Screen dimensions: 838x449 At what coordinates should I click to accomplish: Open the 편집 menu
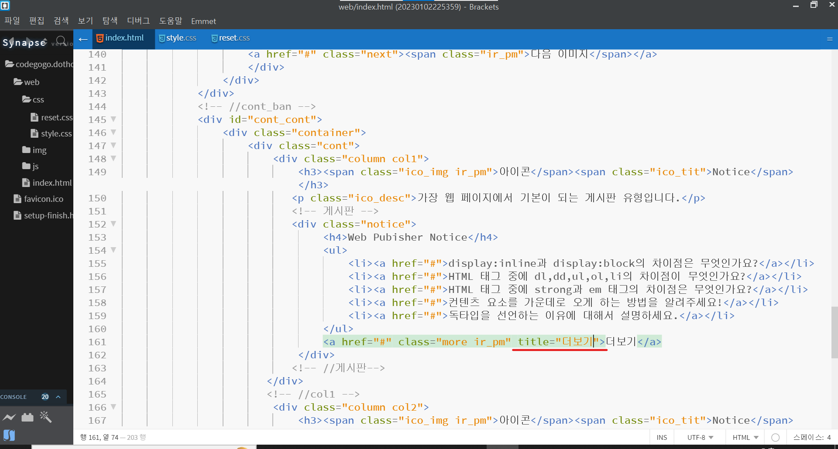click(37, 21)
